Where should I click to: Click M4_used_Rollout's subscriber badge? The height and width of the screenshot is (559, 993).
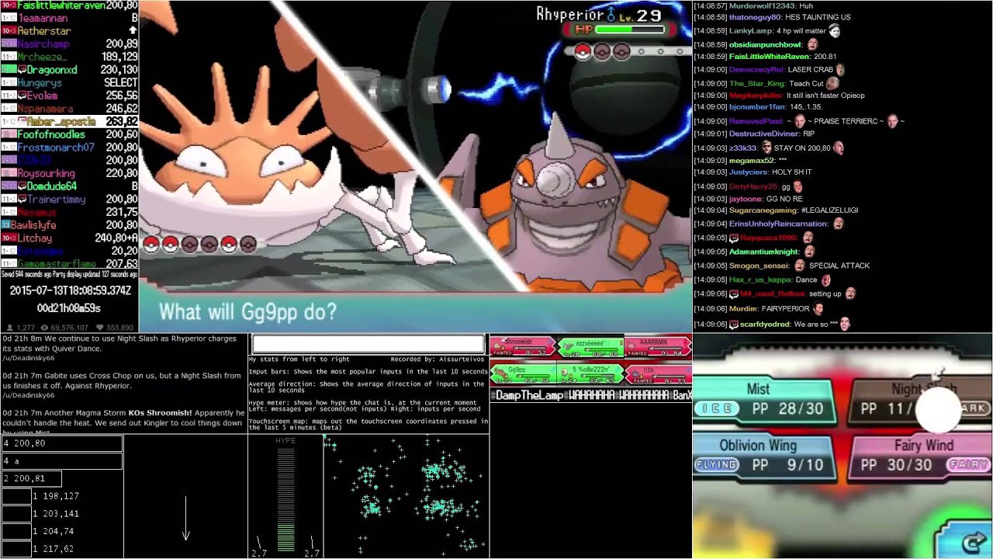(734, 294)
